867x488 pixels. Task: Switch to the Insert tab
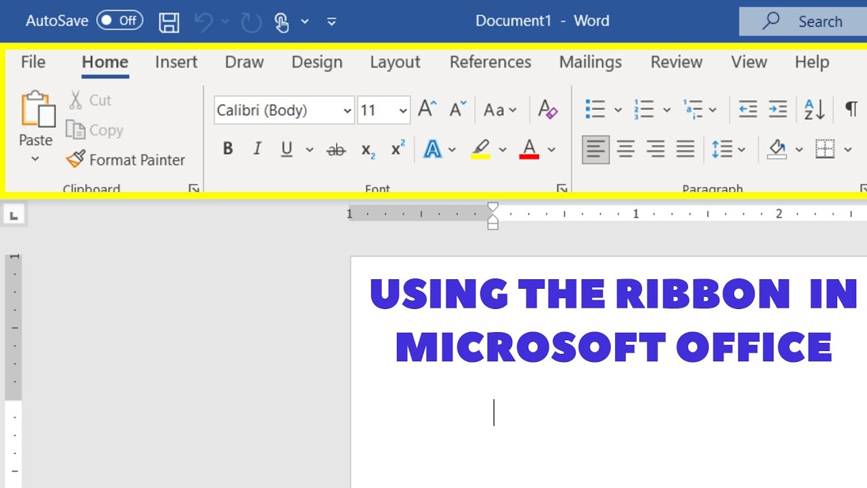176,62
